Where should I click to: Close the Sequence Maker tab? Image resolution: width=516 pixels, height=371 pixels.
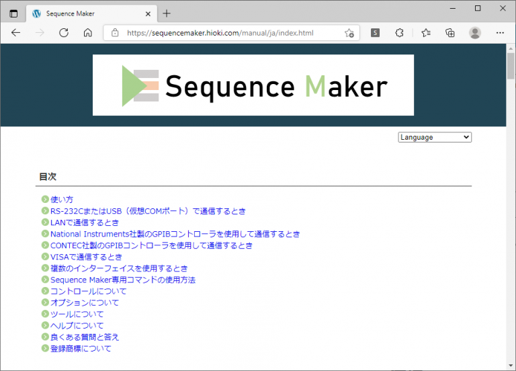148,14
